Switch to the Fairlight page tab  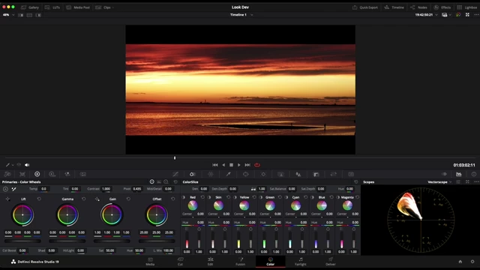[x=300, y=261]
